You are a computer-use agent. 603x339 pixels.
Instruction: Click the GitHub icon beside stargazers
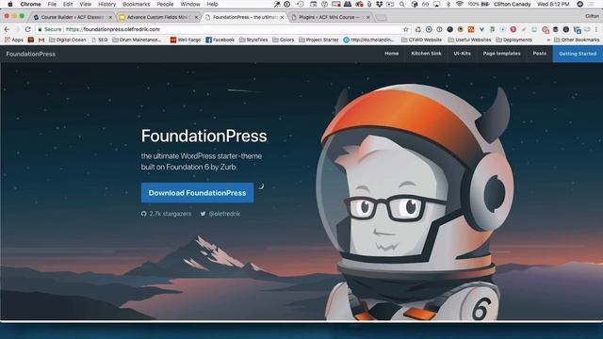(x=144, y=214)
